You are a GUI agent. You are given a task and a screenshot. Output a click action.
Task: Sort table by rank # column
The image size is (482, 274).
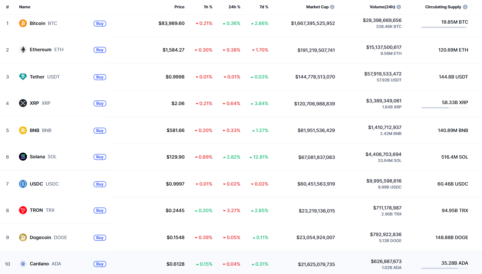(x=7, y=7)
